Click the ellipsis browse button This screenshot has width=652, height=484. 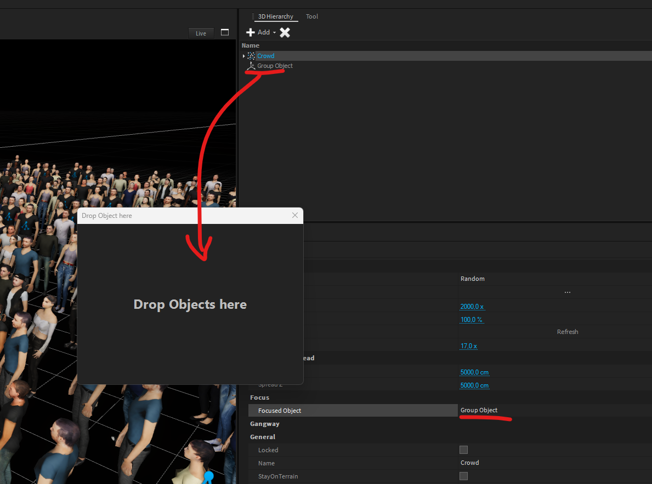pos(567,292)
